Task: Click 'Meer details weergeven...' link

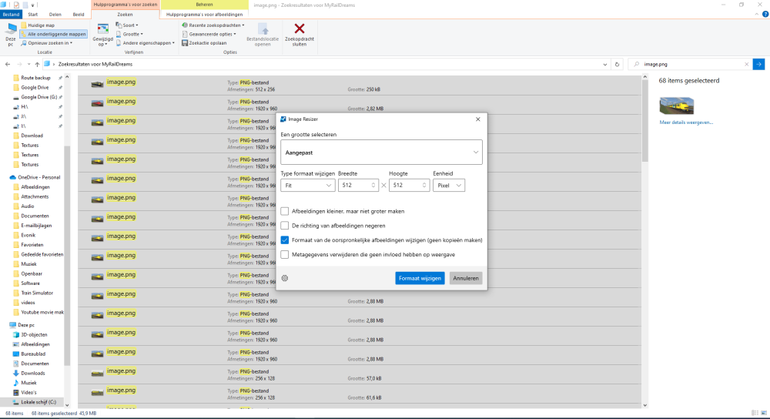Action: (686, 122)
